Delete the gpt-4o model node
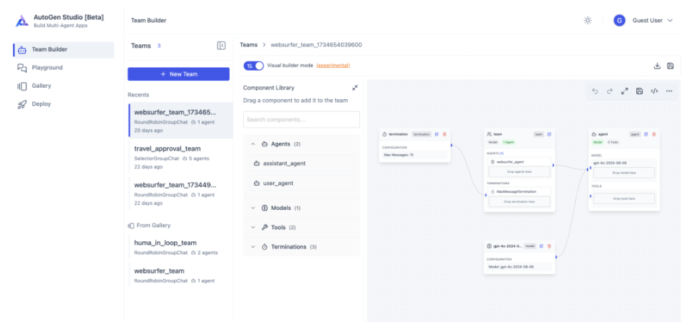 (x=549, y=246)
